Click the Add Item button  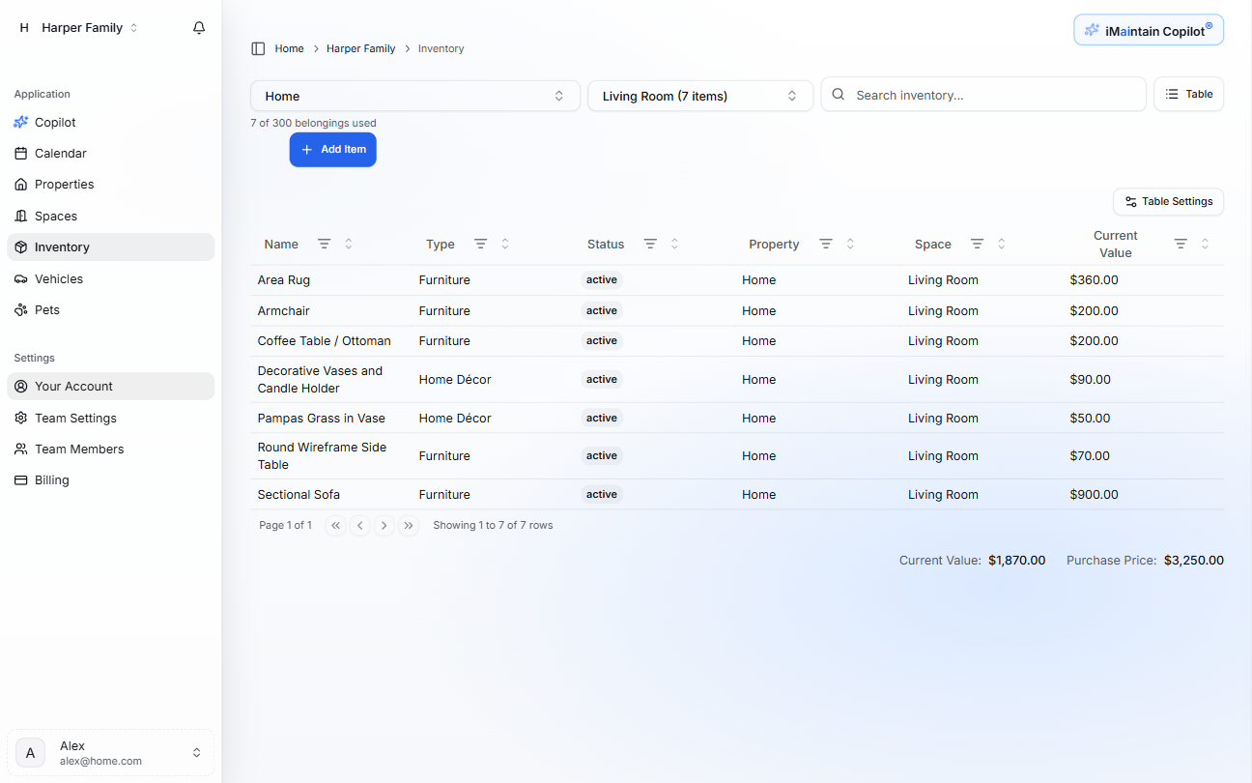pyautogui.click(x=332, y=150)
